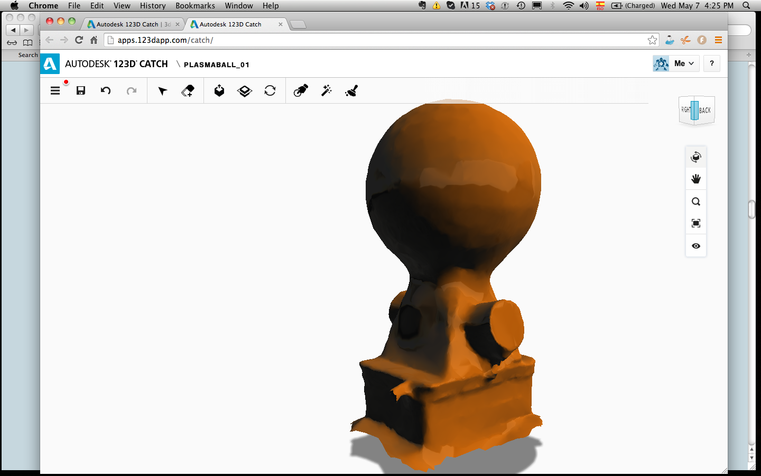
Task: Close the first browser tab
Action: (x=178, y=24)
